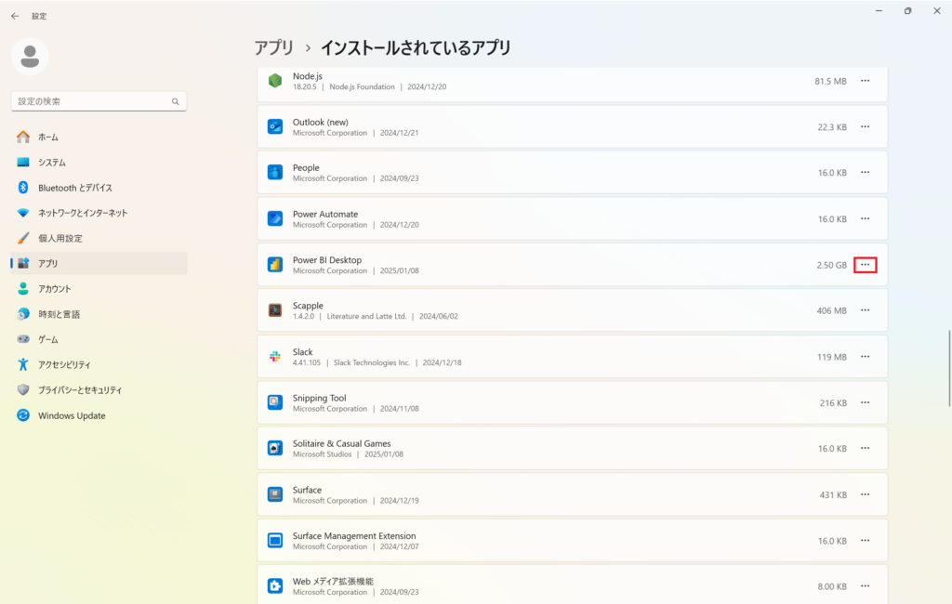This screenshot has width=952, height=604.
Task: Open more options for Power BI Desktop
Action: coord(866,265)
